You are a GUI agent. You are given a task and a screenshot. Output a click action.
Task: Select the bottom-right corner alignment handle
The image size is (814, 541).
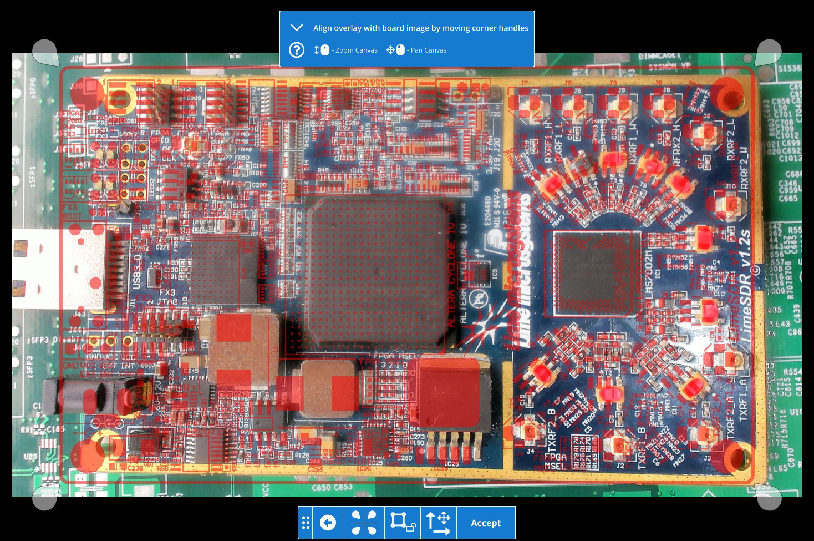point(769,497)
